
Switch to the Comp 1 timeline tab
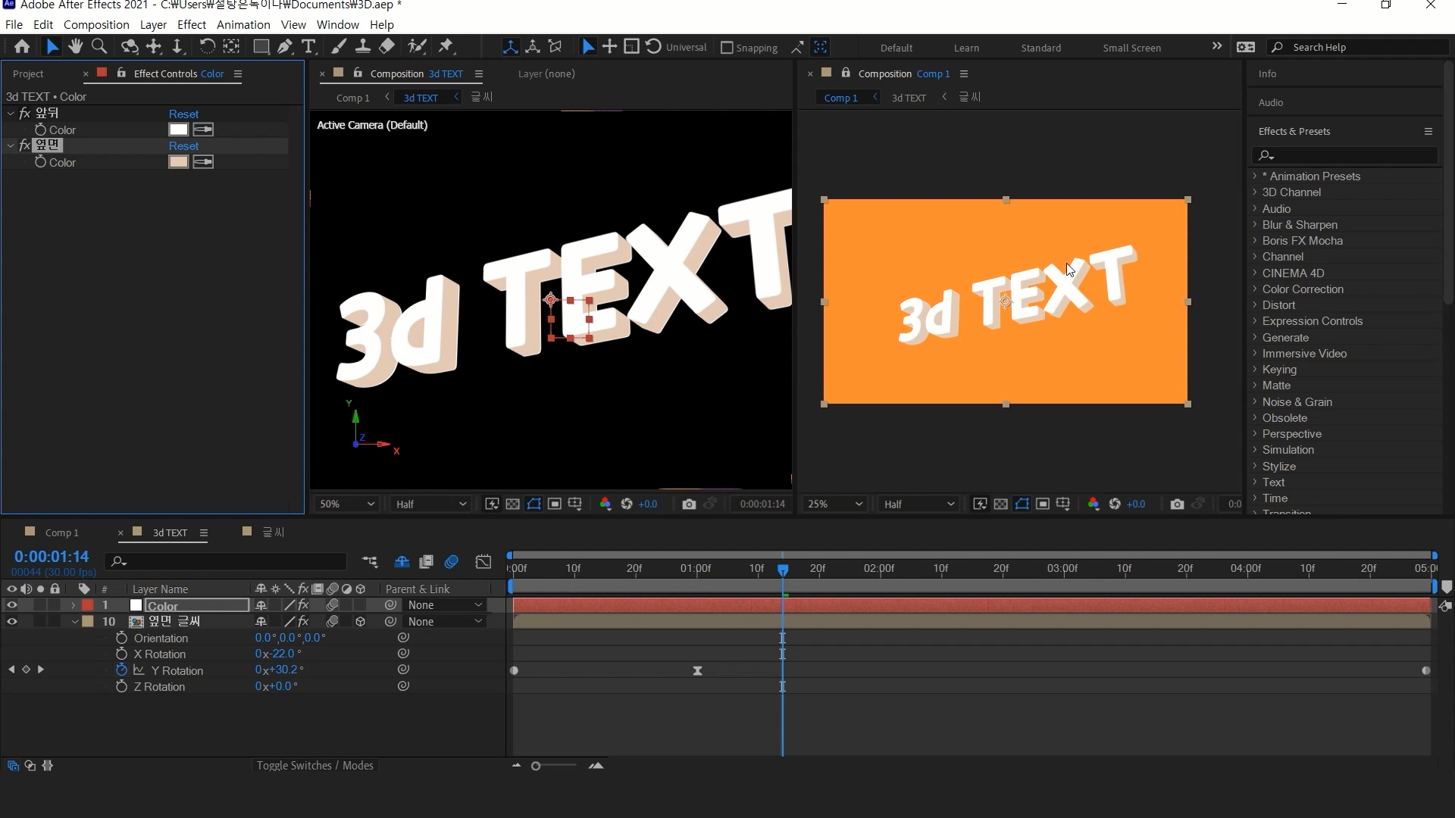(61, 532)
